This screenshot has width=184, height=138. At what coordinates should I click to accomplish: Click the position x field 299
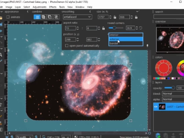click(x=71, y=40)
